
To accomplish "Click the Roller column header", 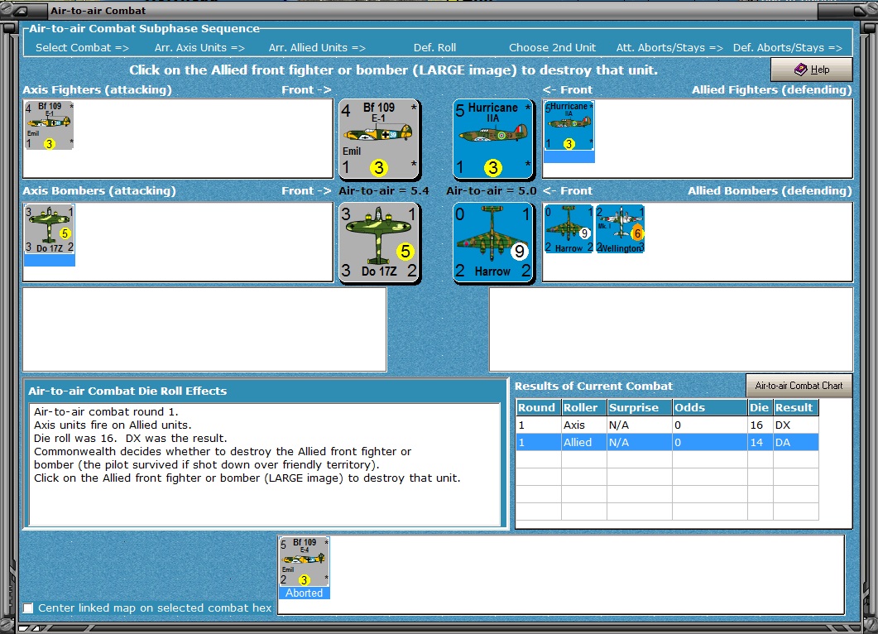I will [x=584, y=407].
